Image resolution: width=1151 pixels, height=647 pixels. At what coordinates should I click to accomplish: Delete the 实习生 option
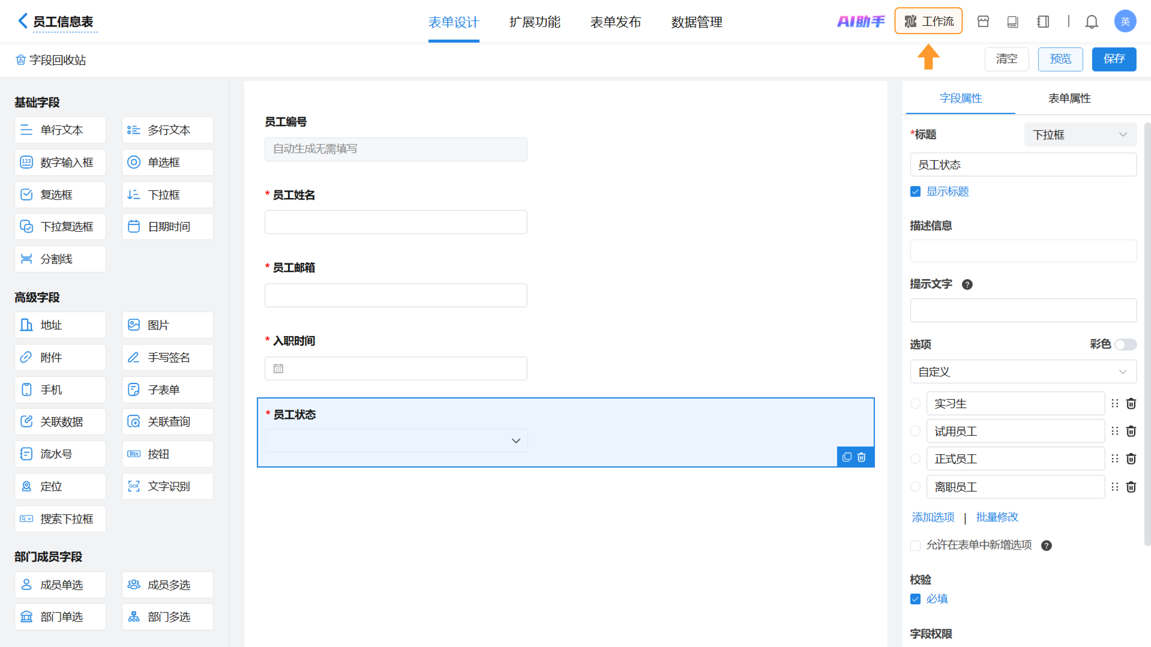1131,404
